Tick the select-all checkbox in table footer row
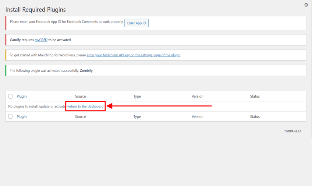 [11, 117]
